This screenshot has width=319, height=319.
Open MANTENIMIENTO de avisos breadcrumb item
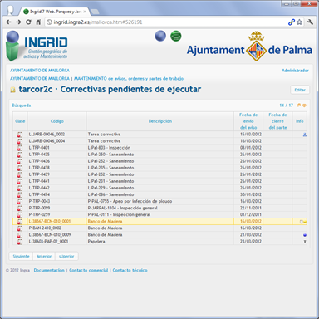point(129,79)
